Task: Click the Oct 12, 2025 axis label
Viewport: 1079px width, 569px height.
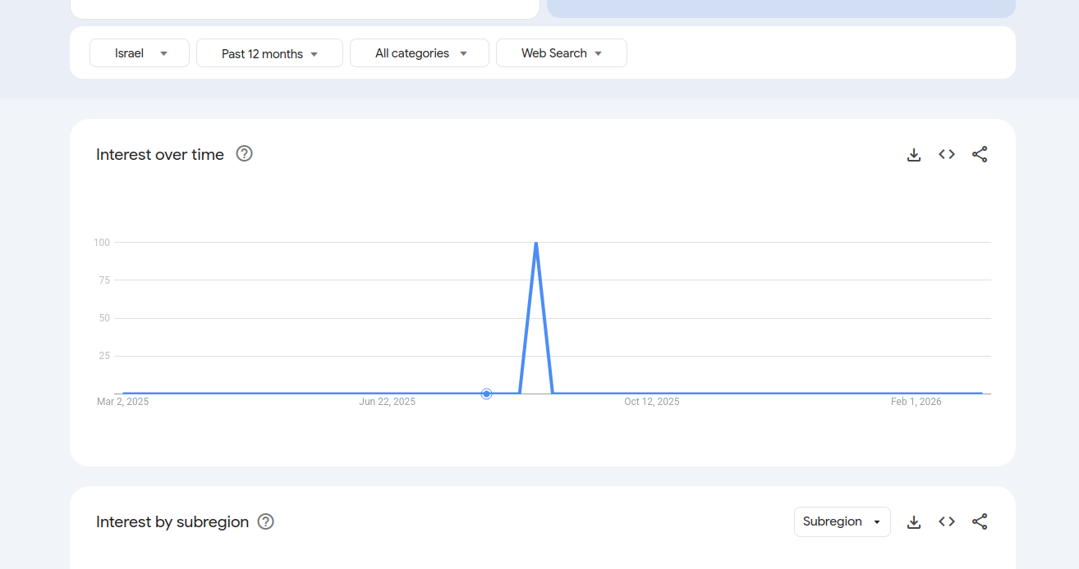Action: coord(652,402)
